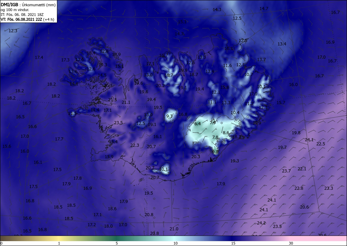The width and height of the screenshot is (347, 246).
Task: Click the 15.6 value on the map
Action: click(7, 146)
